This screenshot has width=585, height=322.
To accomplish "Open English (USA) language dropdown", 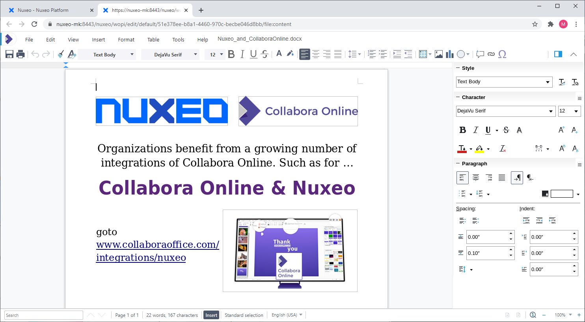I will coord(287,315).
